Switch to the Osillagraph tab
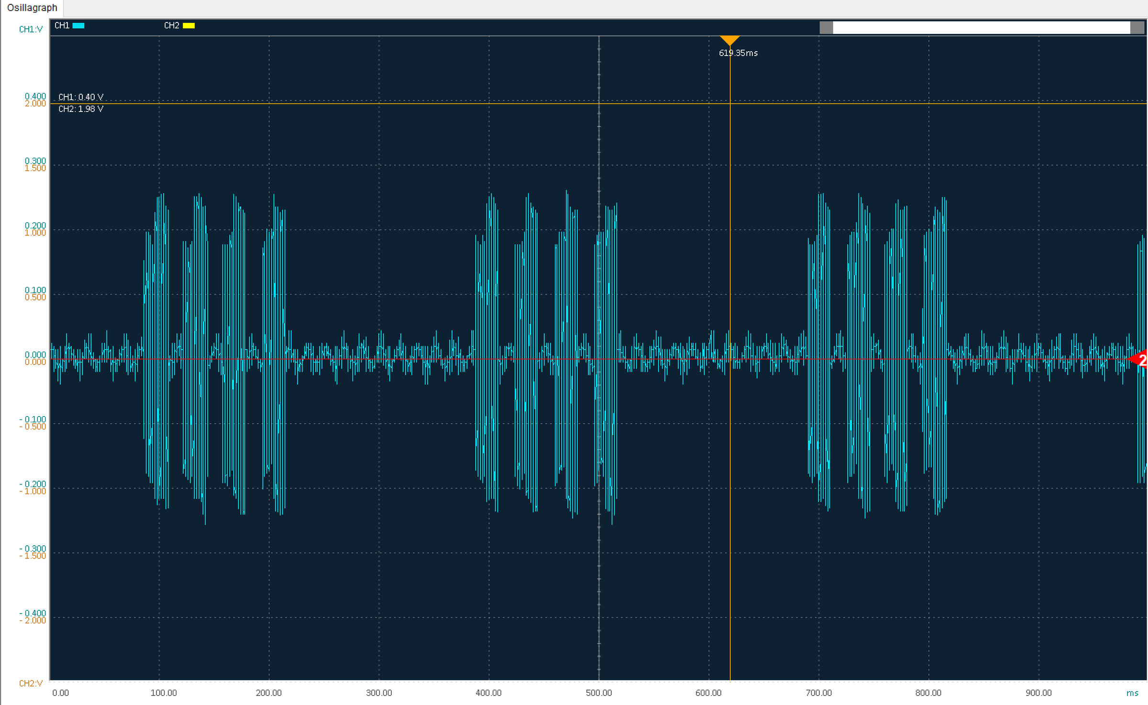1148x705 pixels. (32, 7)
